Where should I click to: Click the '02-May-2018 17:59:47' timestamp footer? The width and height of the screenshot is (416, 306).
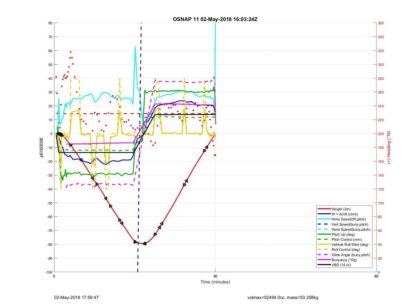[76, 297]
